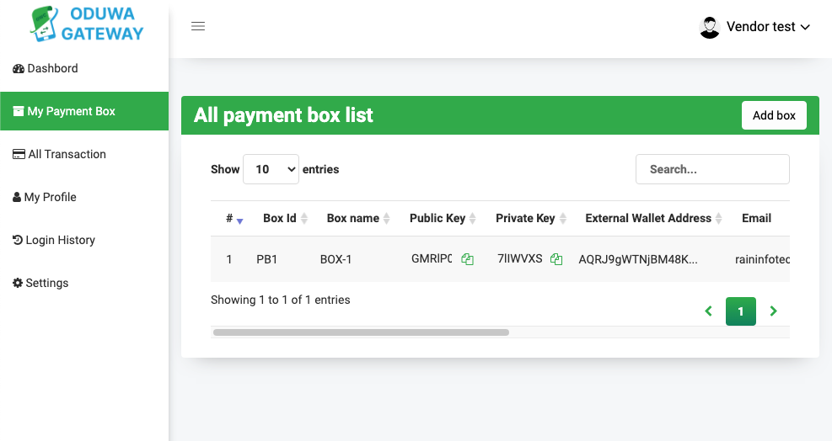Image resolution: width=832 pixels, height=441 pixels.
Task: Click the 'All payment box list' heading
Action: tap(283, 115)
